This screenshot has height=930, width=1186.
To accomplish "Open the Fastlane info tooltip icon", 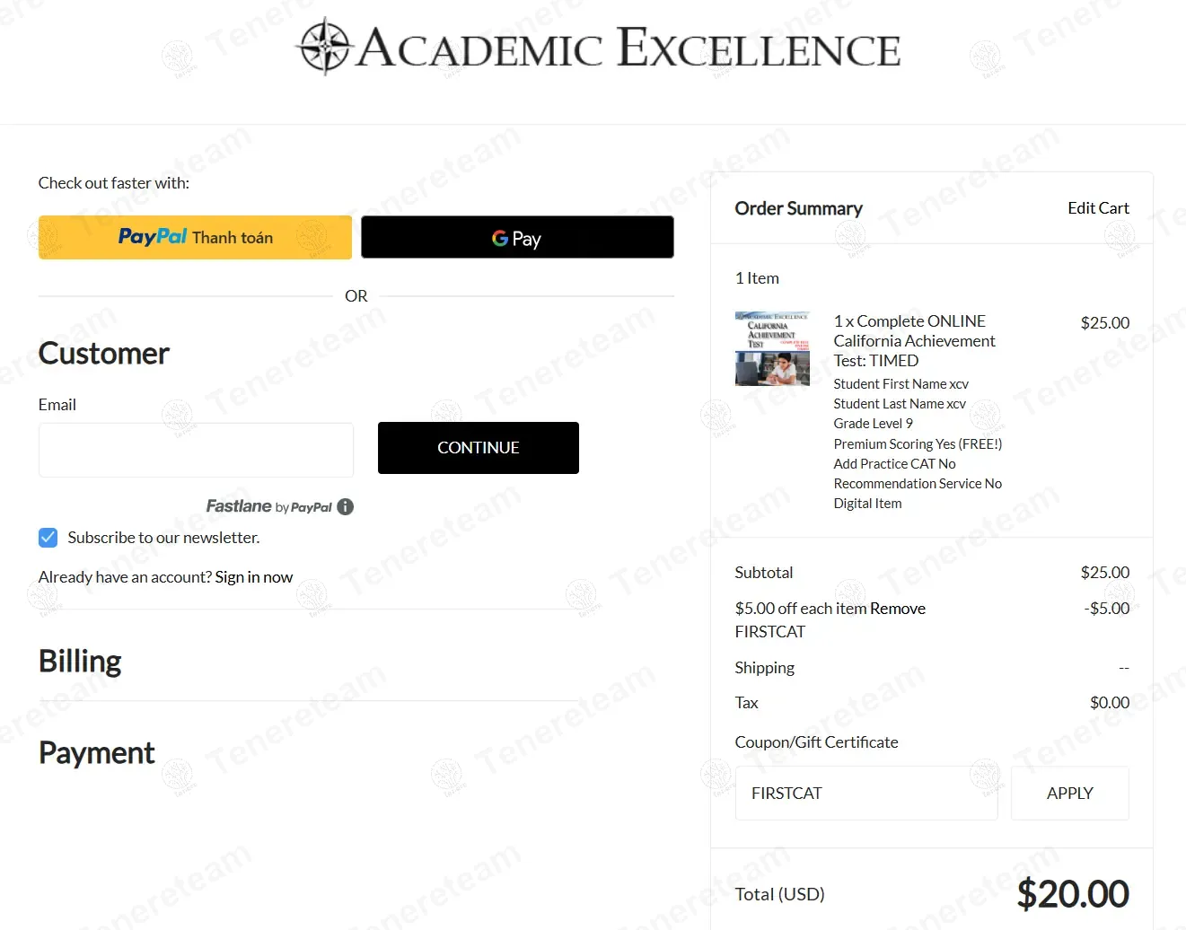I will [x=346, y=506].
